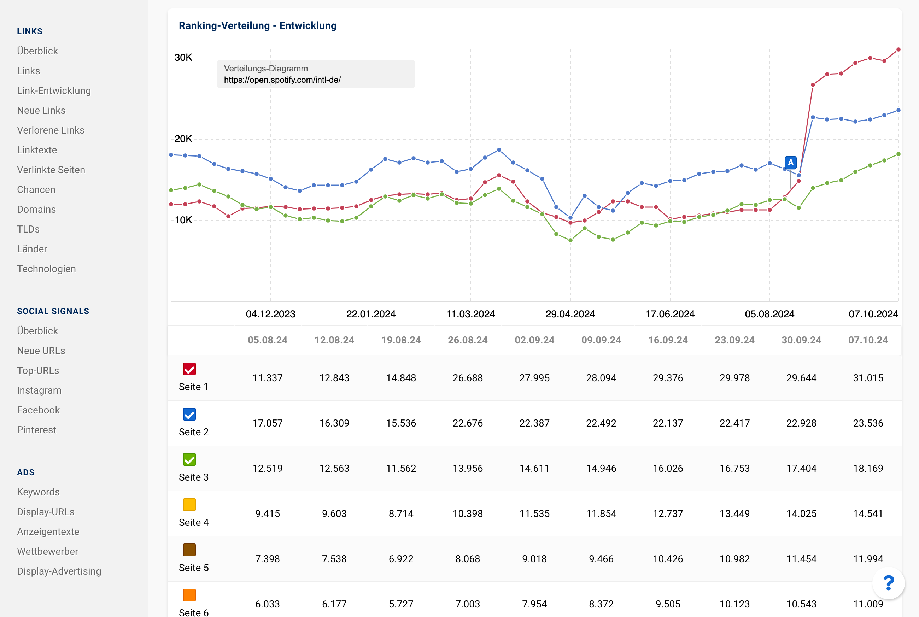Click the 02.09.24 column header
The width and height of the screenshot is (919, 617).
(x=534, y=340)
